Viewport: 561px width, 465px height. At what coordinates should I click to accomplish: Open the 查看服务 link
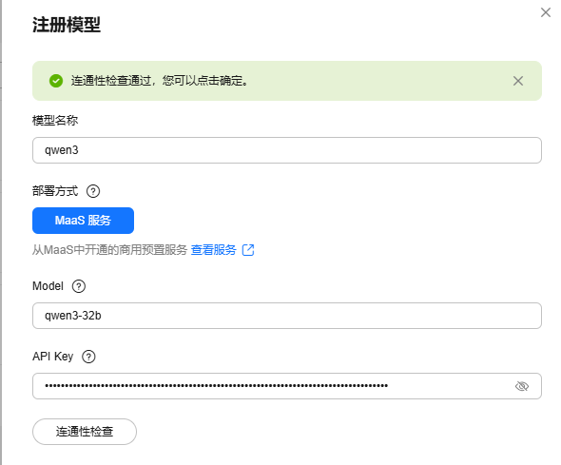pos(214,250)
